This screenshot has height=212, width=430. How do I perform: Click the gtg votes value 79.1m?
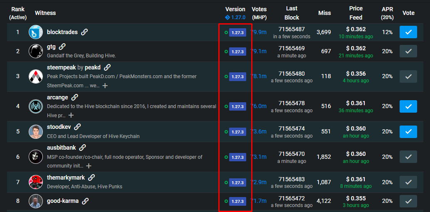click(x=259, y=51)
